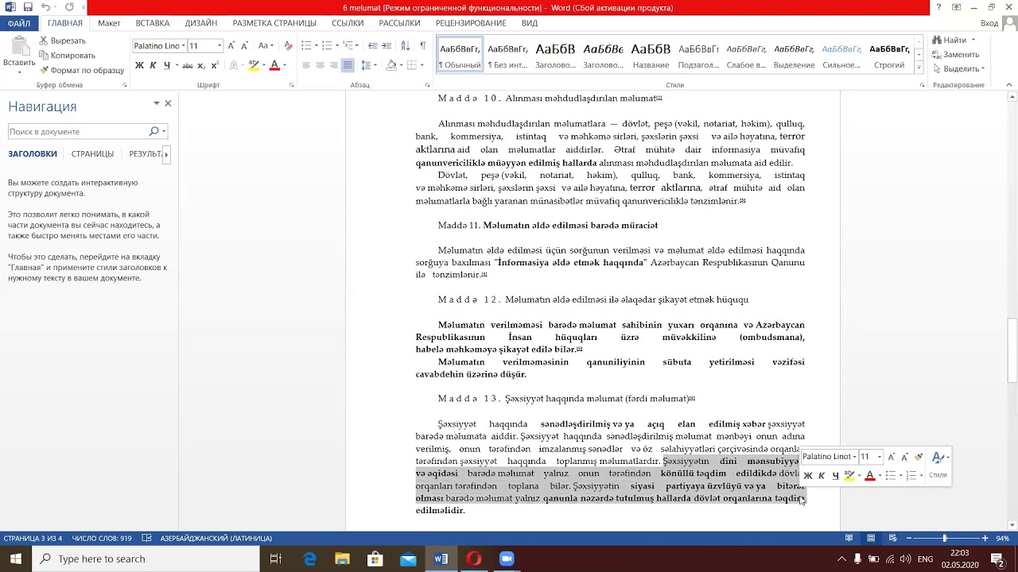This screenshot has width=1018, height=572.
Task: Increase the font size in the ribbon
Action: point(231,46)
